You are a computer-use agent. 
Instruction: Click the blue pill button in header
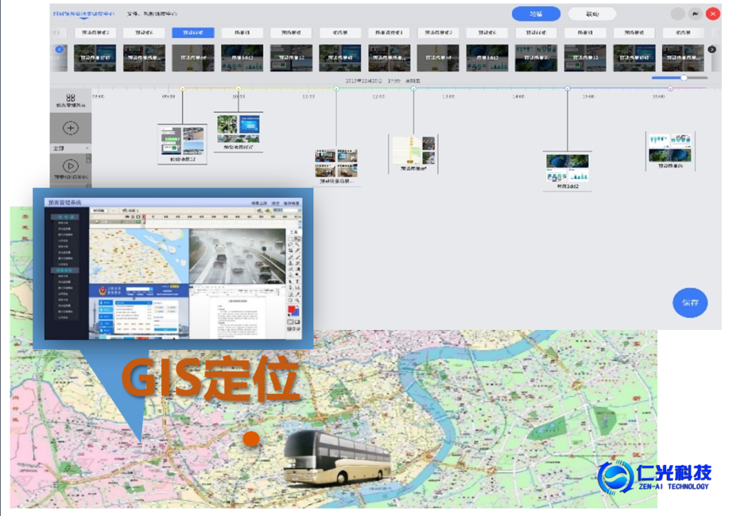coord(536,14)
